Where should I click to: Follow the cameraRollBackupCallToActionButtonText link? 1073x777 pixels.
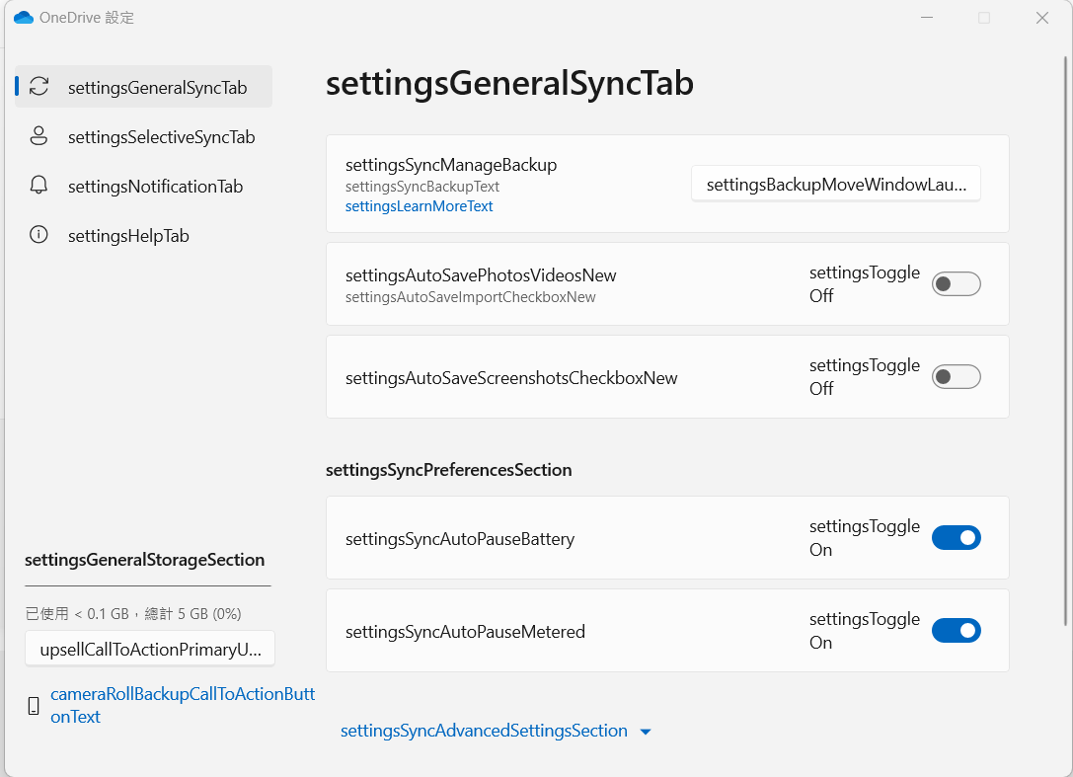183,705
